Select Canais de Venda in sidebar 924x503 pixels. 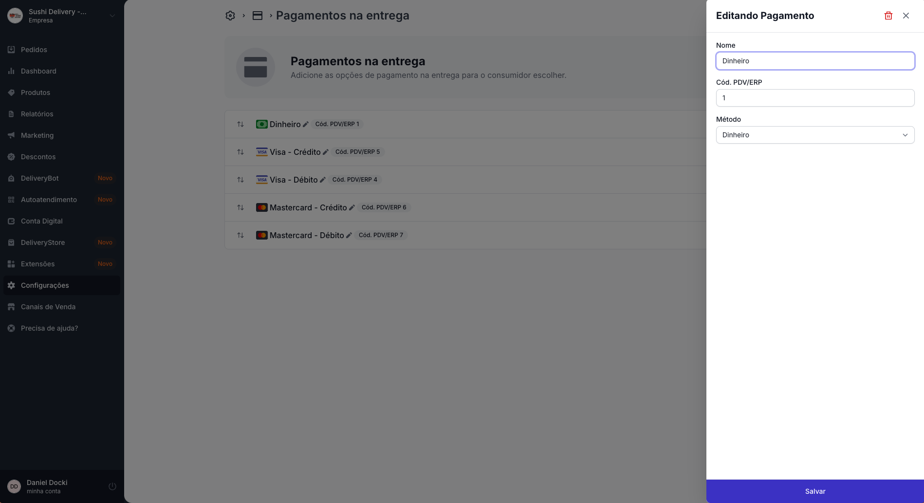[x=48, y=307]
